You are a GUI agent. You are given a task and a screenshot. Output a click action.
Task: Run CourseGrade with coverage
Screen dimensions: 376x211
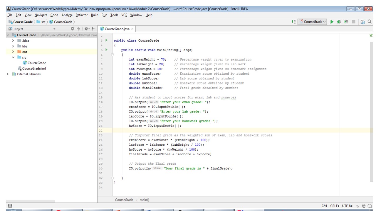click(x=346, y=22)
